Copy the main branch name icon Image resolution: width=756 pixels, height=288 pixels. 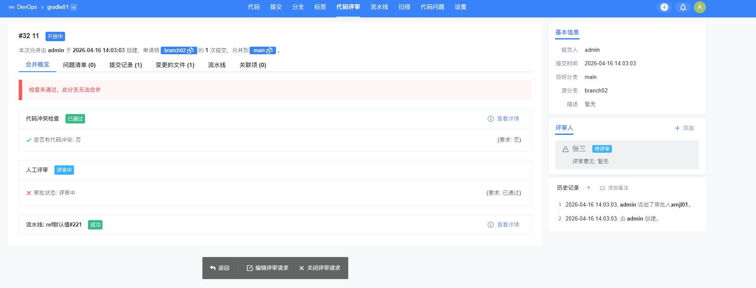(269, 50)
